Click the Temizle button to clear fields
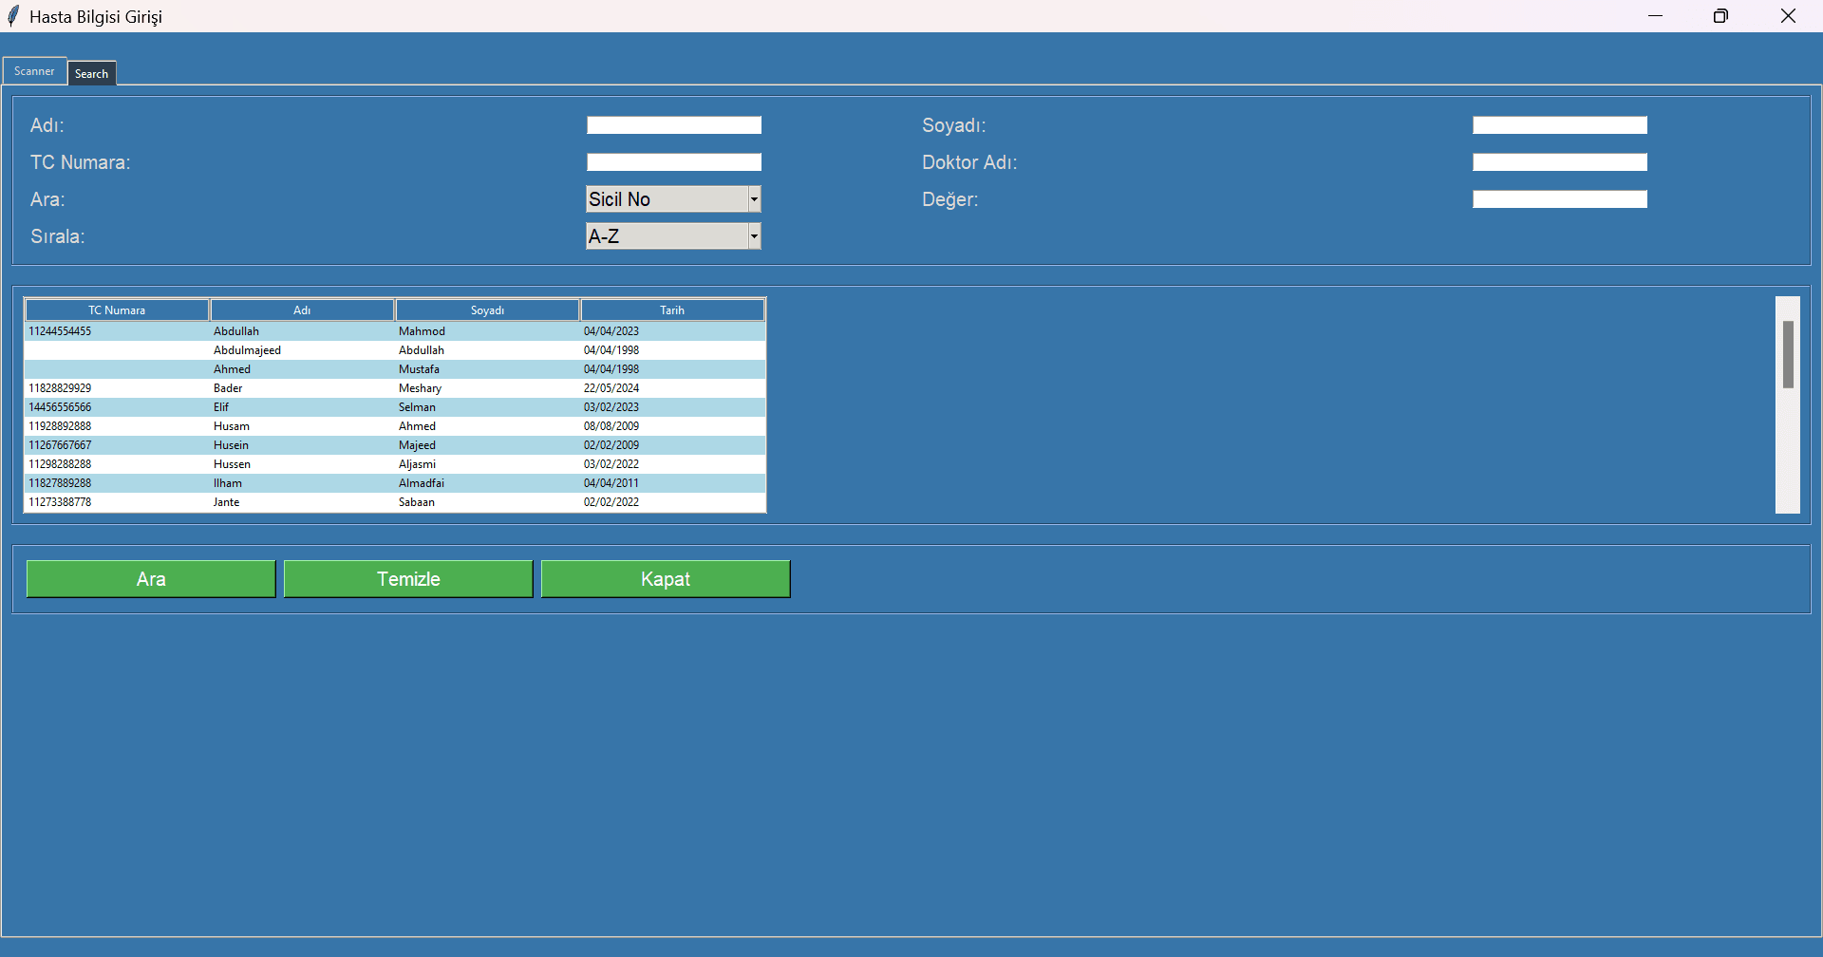Screen dimensions: 1823x957 coord(408,578)
